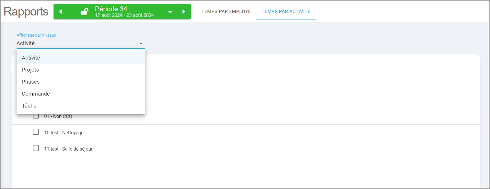
Task: Collapse the Affichage par niveaux dropdown
Action: [x=141, y=43]
